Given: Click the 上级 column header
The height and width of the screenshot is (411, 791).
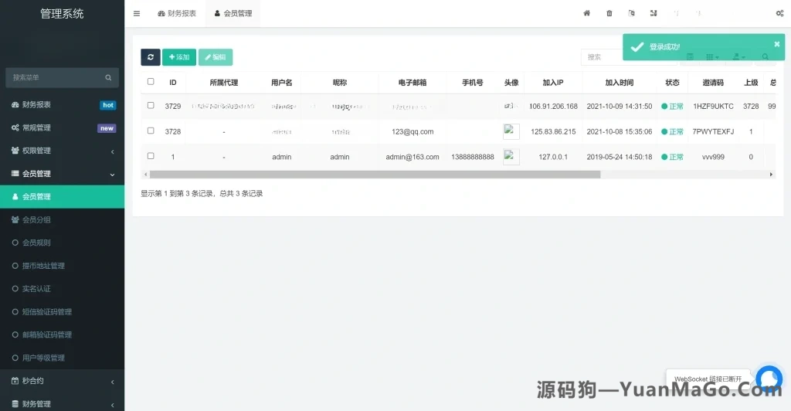Looking at the screenshot, I should 751,83.
